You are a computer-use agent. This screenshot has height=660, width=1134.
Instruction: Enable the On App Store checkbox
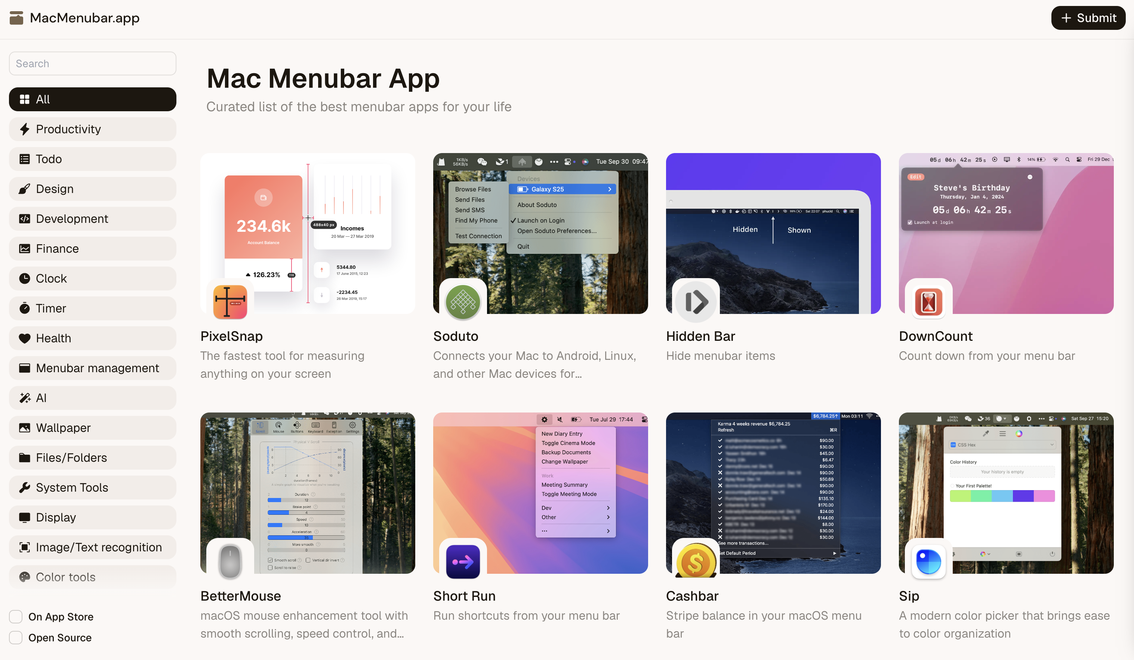pos(16,616)
